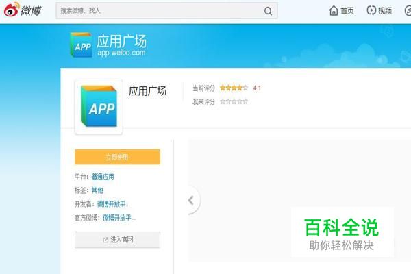Open the developer 微博开放平 link
This screenshot has width=411, height=274.
pos(114,204)
